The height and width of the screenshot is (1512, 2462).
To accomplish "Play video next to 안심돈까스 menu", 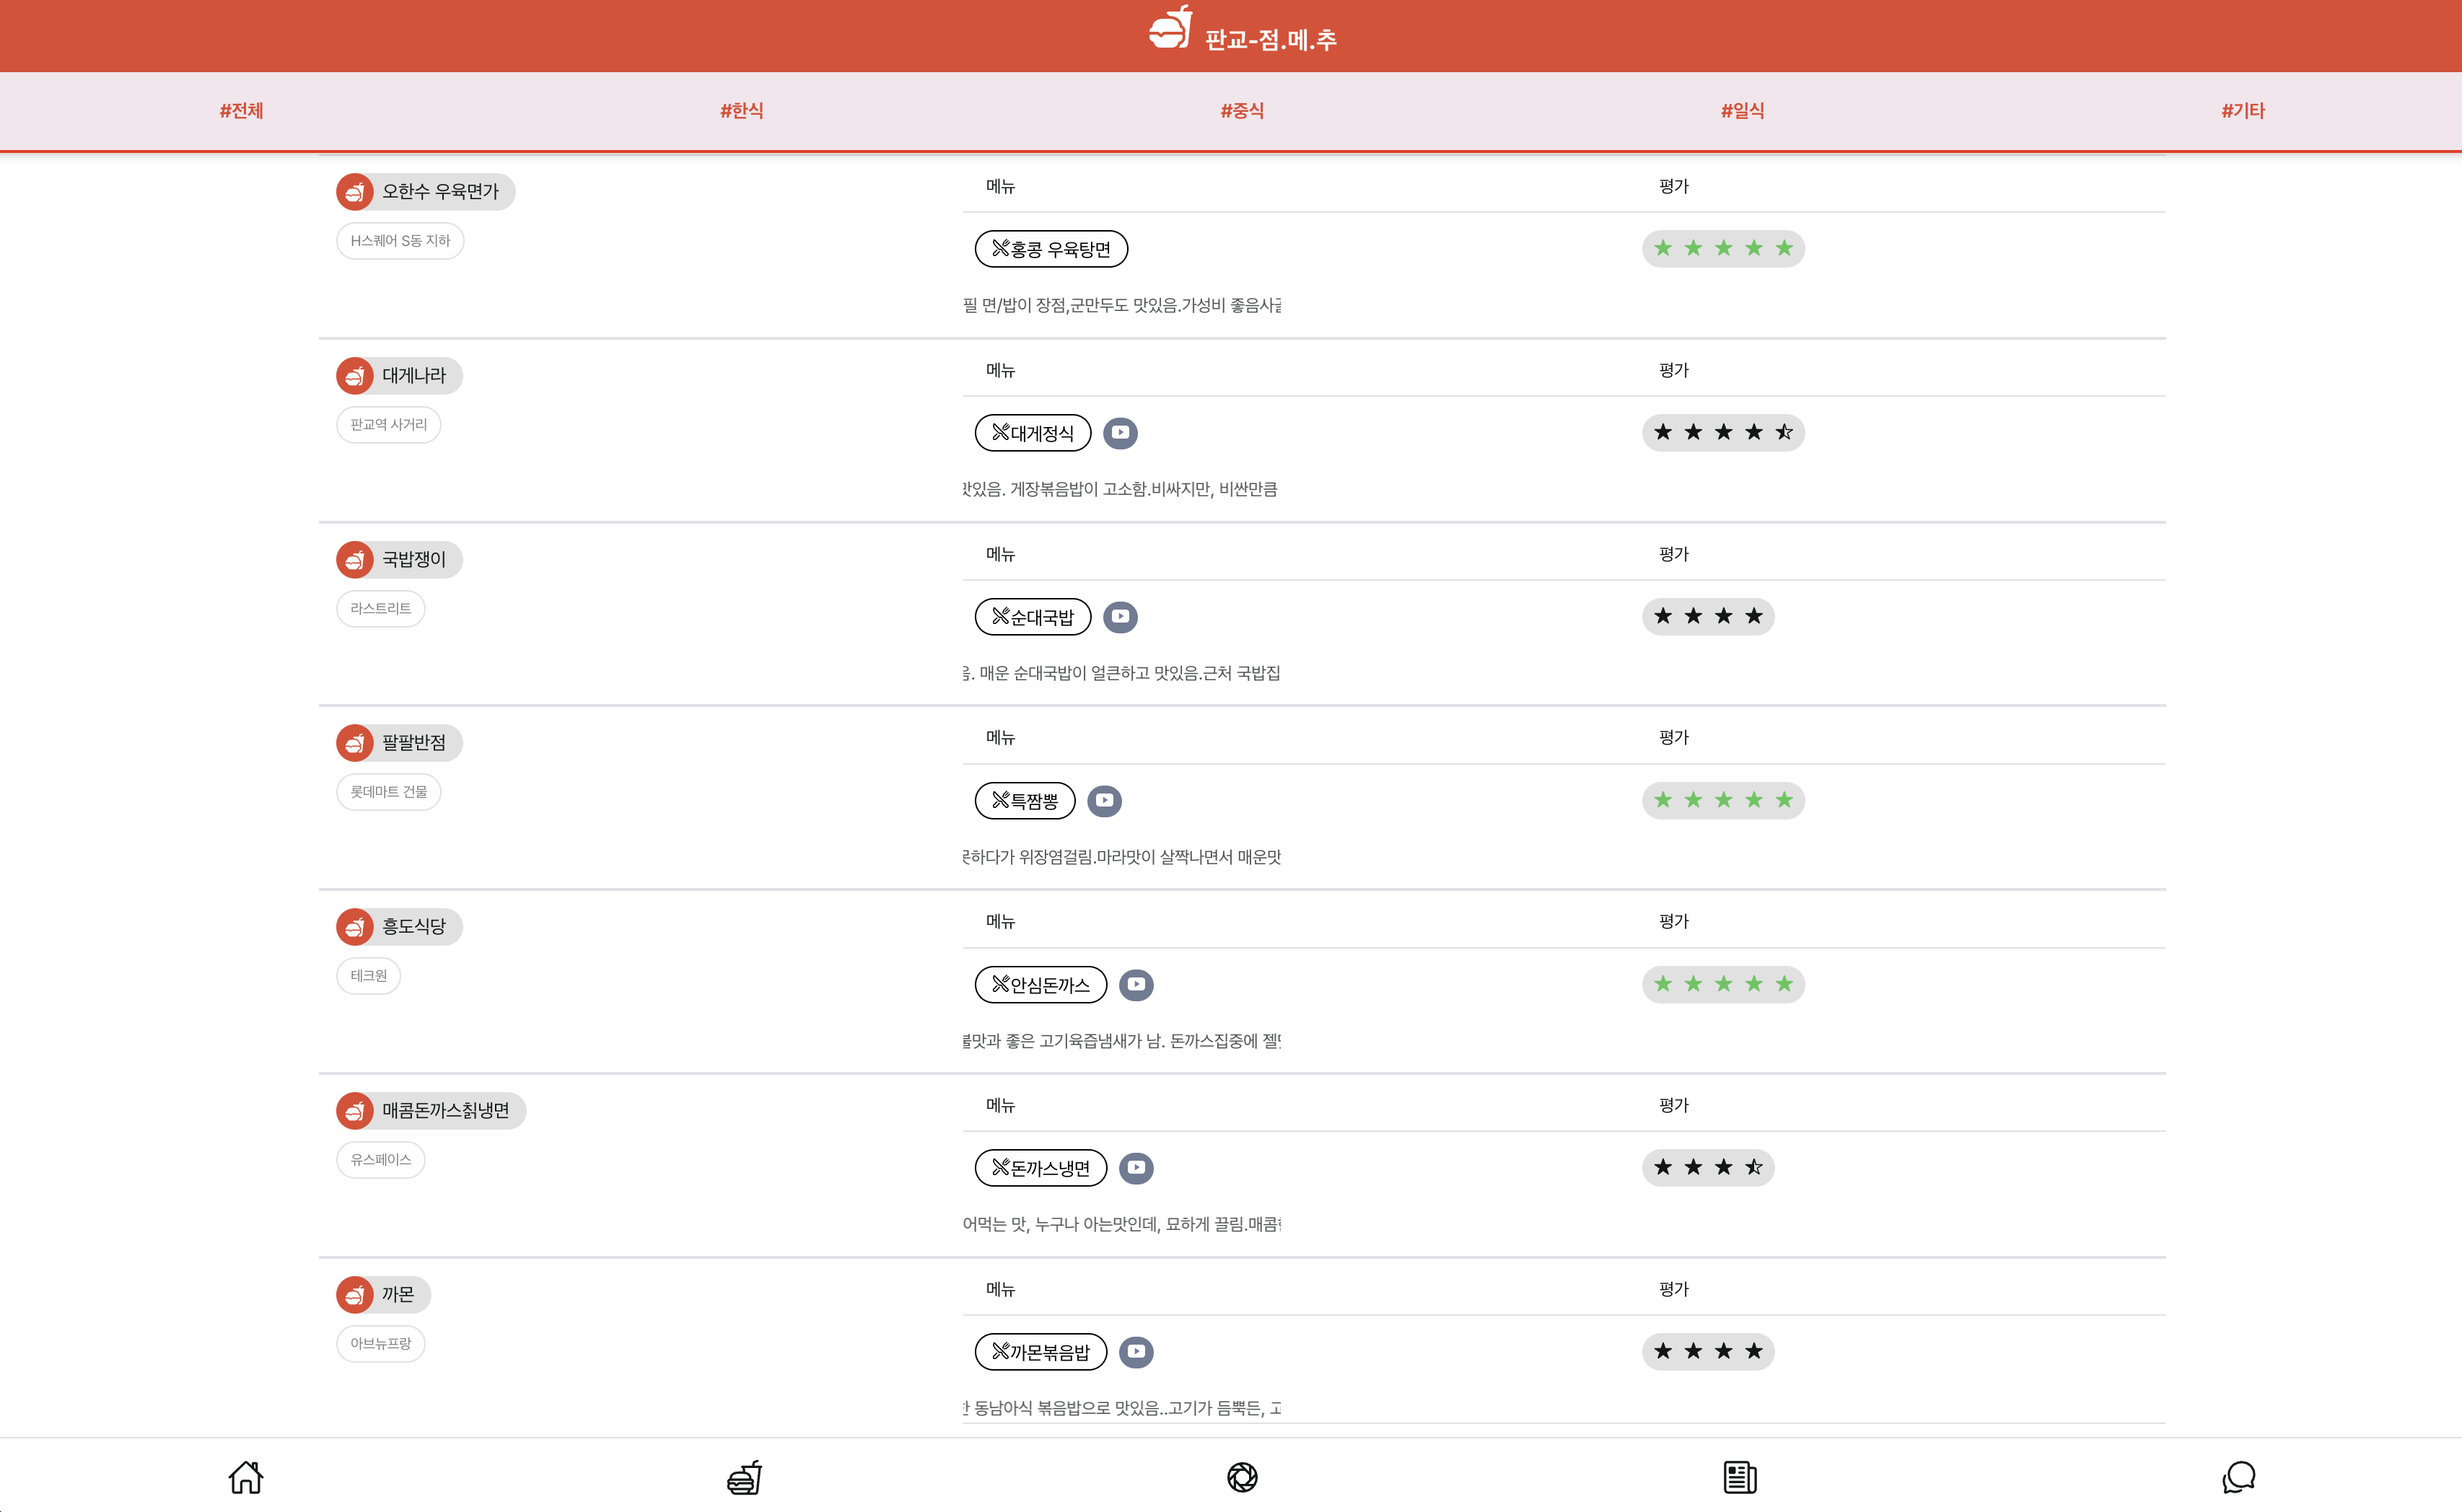I will (1136, 985).
